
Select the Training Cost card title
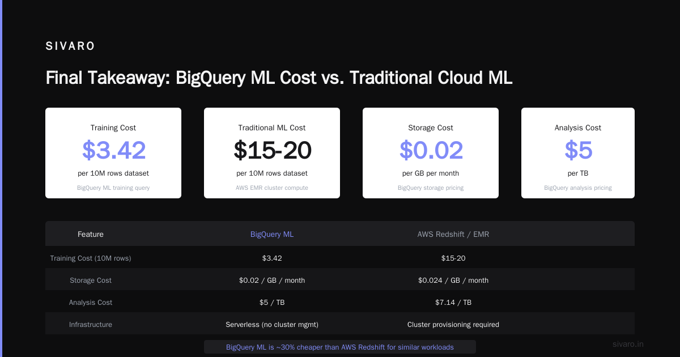click(x=113, y=128)
